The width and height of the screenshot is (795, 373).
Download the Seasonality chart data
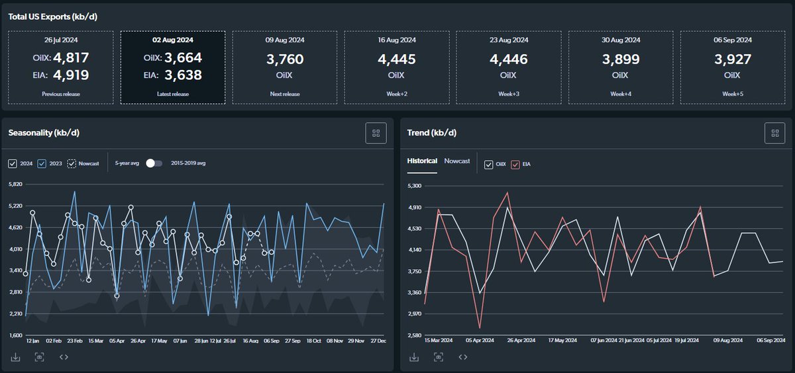point(15,357)
